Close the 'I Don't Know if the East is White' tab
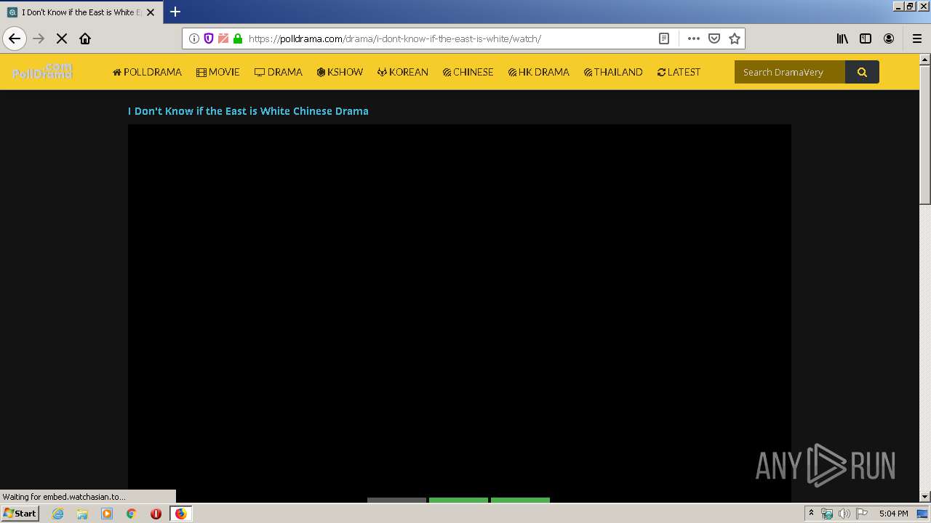Viewport: 931px width, 523px height. click(x=151, y=12)
